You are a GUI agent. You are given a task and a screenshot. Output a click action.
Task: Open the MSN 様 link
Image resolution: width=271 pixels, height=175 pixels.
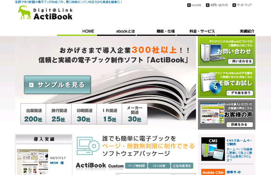click(57, 163)
